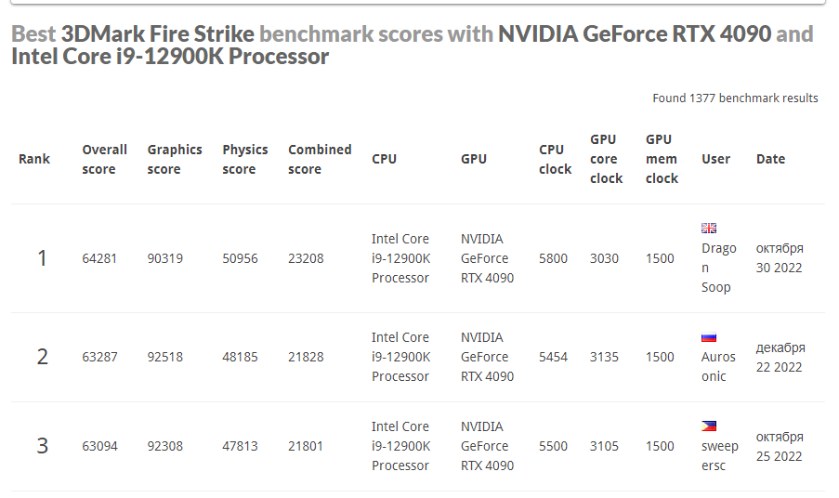This screenshot has height=498, width=839.
Task: Click the CPU clock column header
Action: pos(555,159)
